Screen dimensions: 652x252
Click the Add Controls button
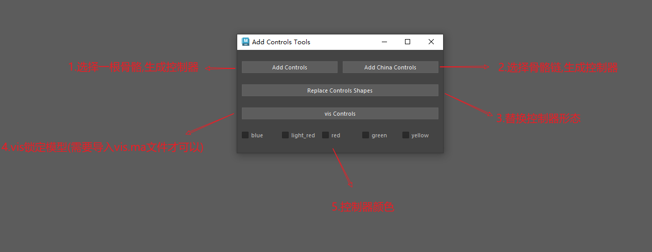(290, 67)
